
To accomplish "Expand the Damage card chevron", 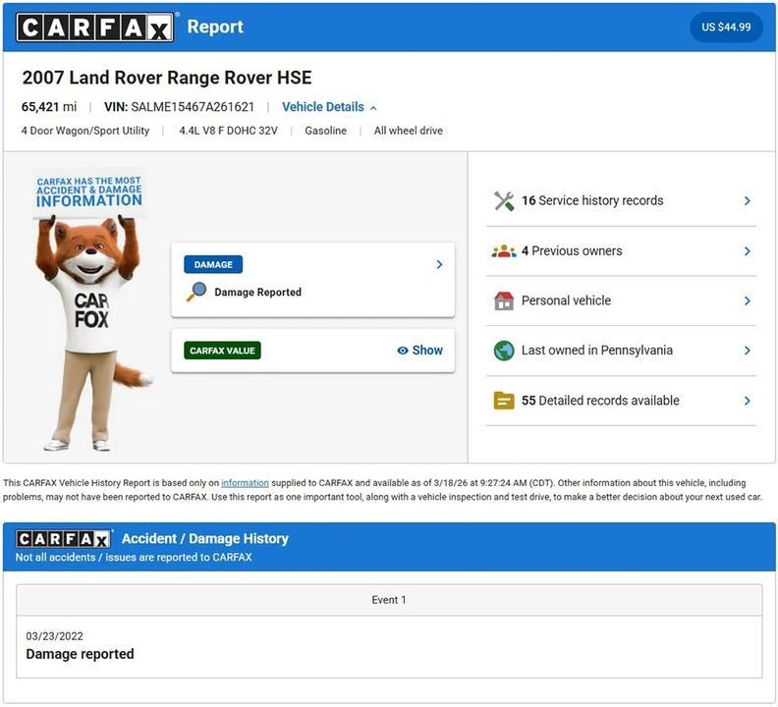I will [439, 264].
